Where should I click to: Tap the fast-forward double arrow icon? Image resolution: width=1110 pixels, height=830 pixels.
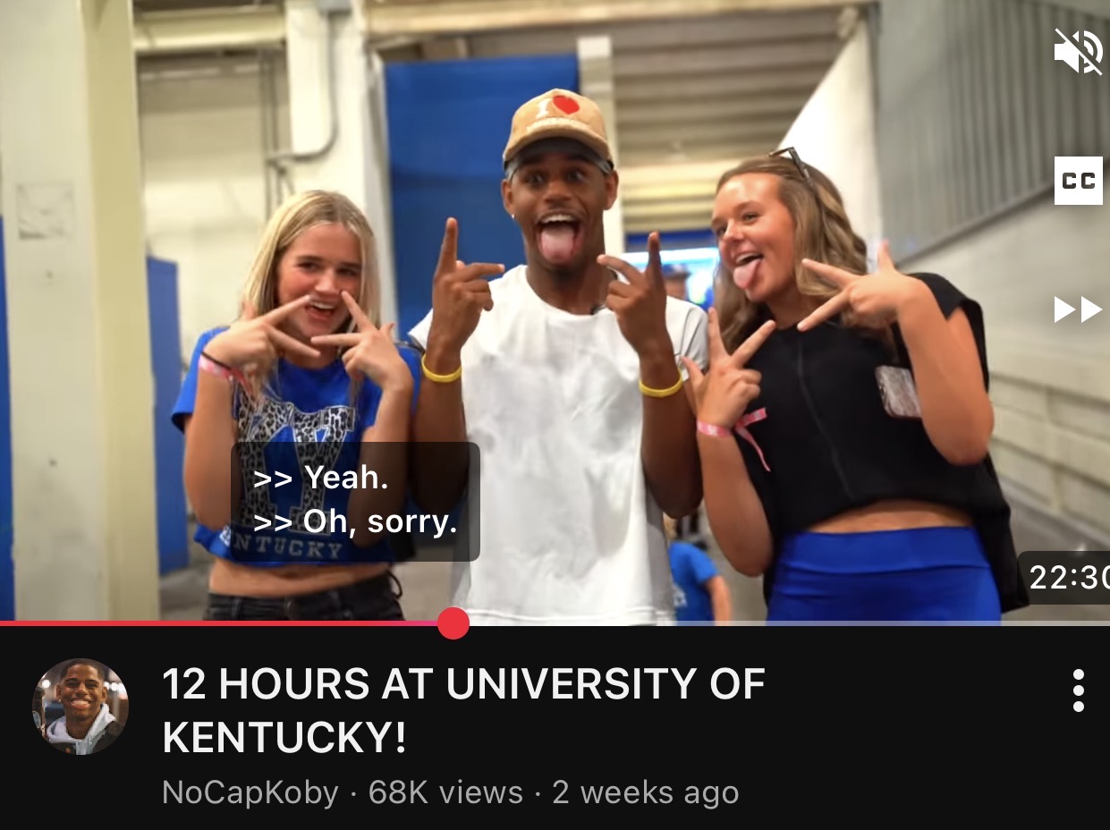point(1078,309)
